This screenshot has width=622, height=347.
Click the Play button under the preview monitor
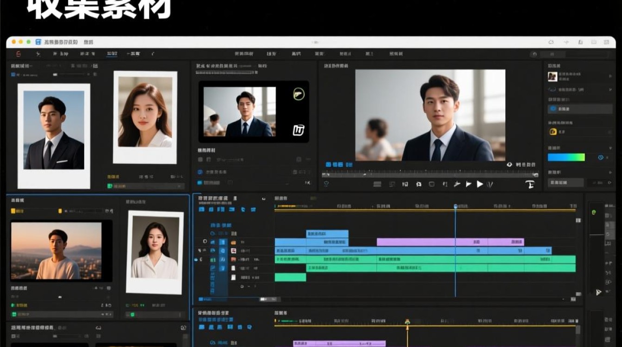click(480, 184)
